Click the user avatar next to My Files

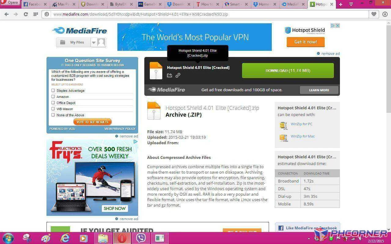pos(101,42)
